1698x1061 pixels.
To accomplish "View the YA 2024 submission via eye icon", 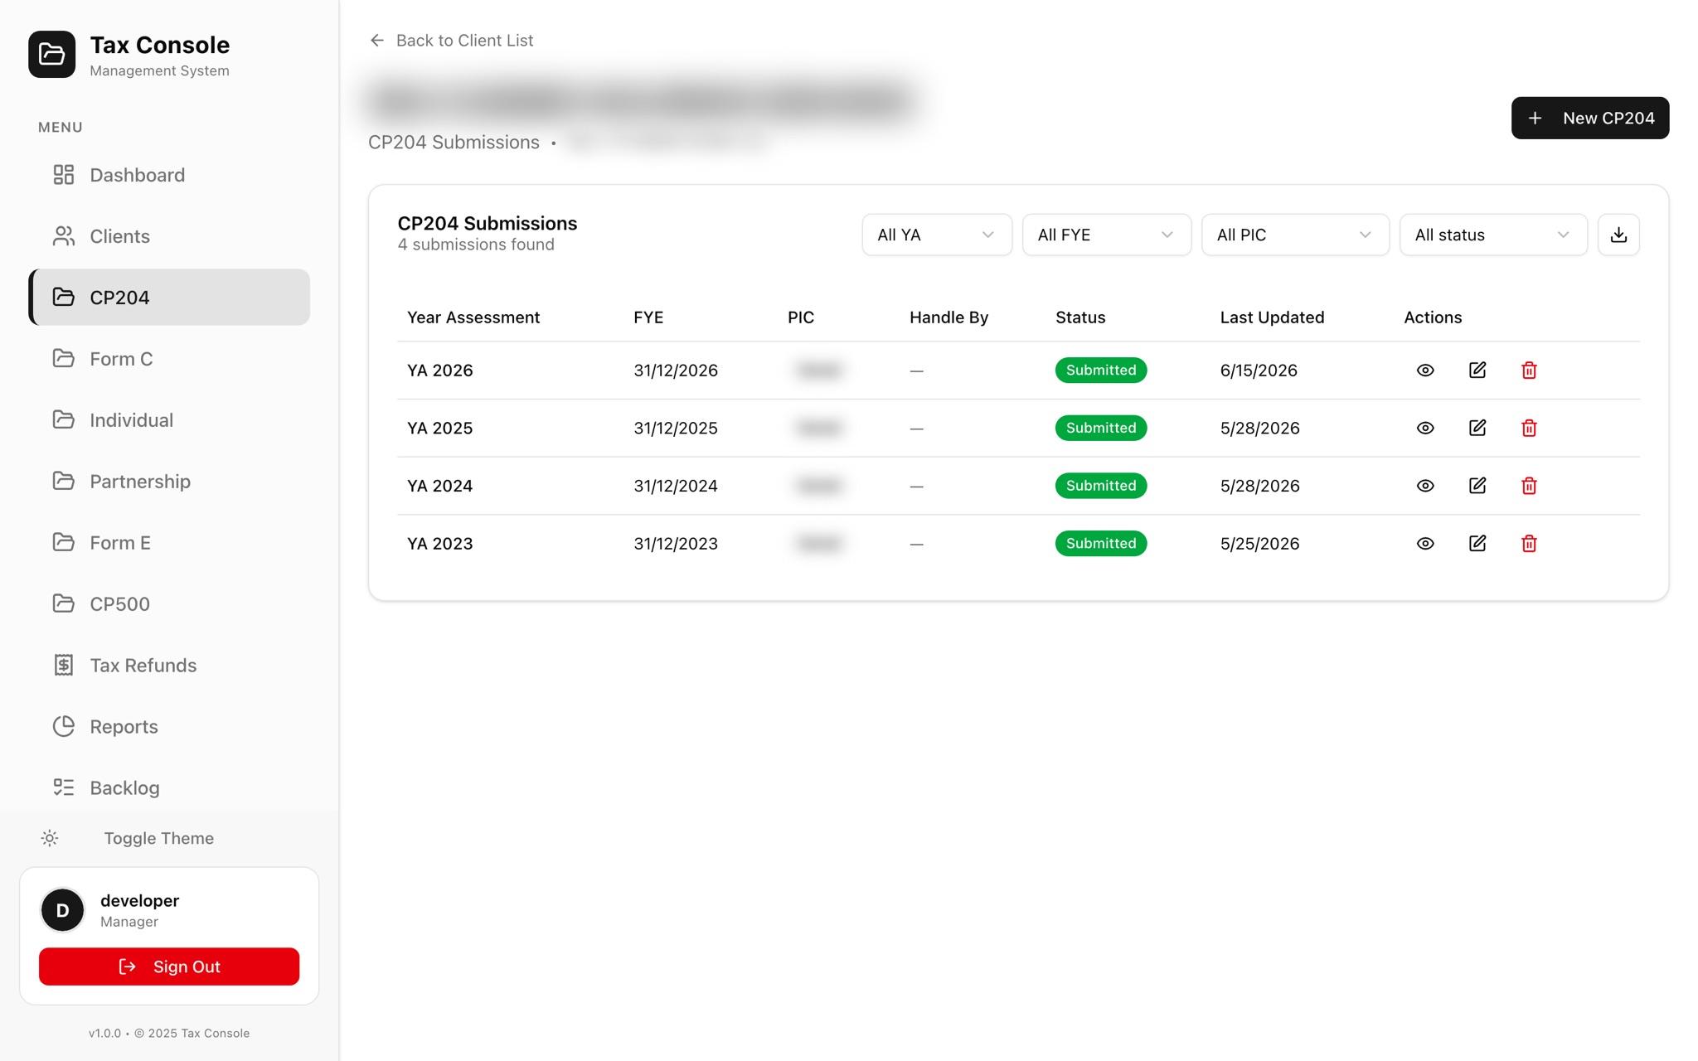I will pyautogui.click(x=1425, y=486).
